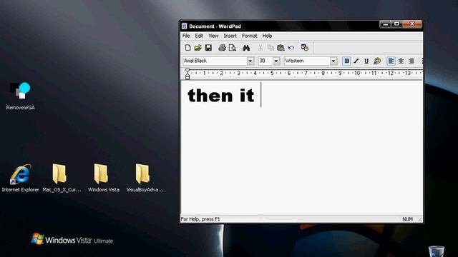Align text right
Viewport: 458px width, 257px height.
tap(411, 61)
